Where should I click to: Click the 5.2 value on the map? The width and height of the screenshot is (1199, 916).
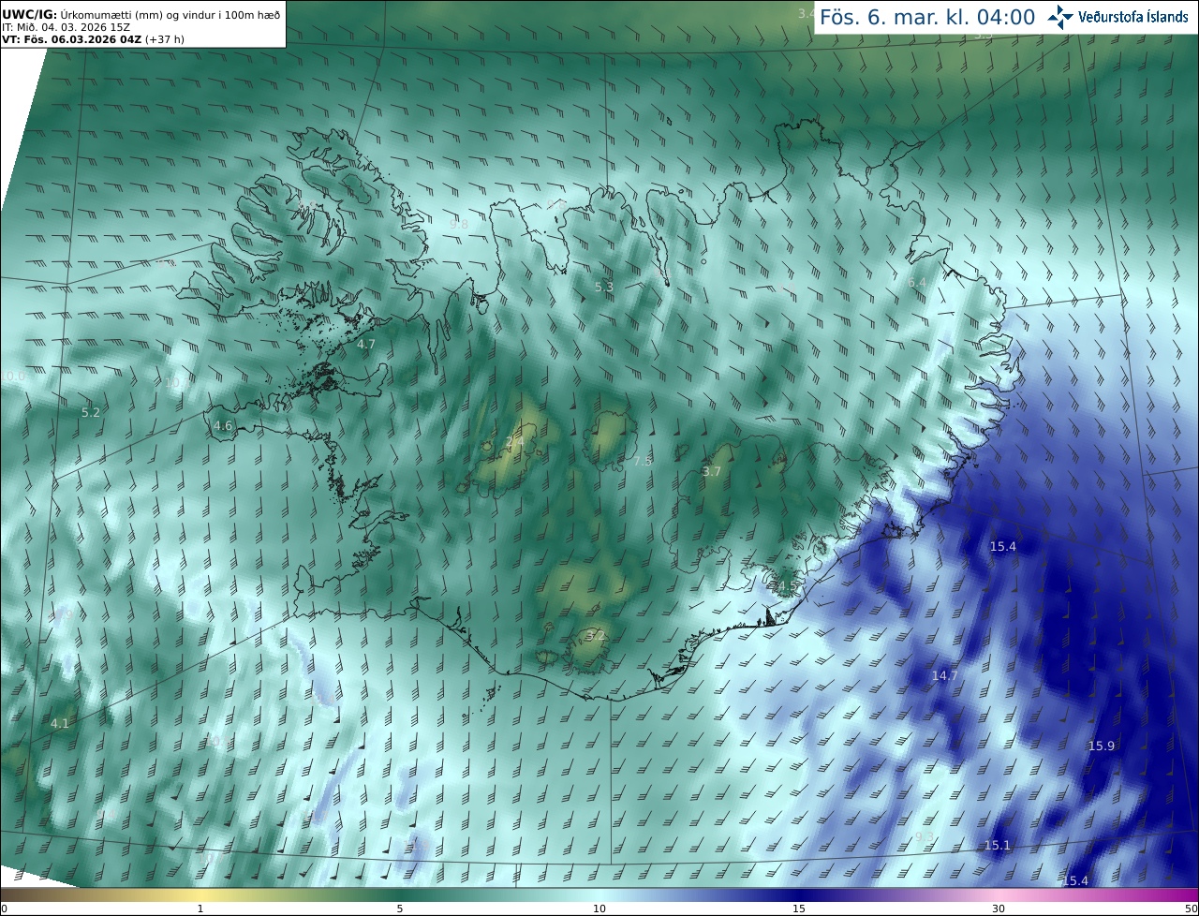(91, 412)
